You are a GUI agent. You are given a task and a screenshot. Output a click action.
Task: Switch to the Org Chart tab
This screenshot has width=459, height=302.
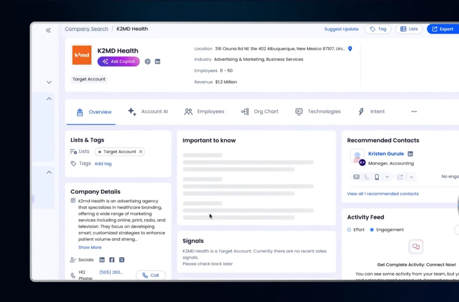(x=260, y=112)
